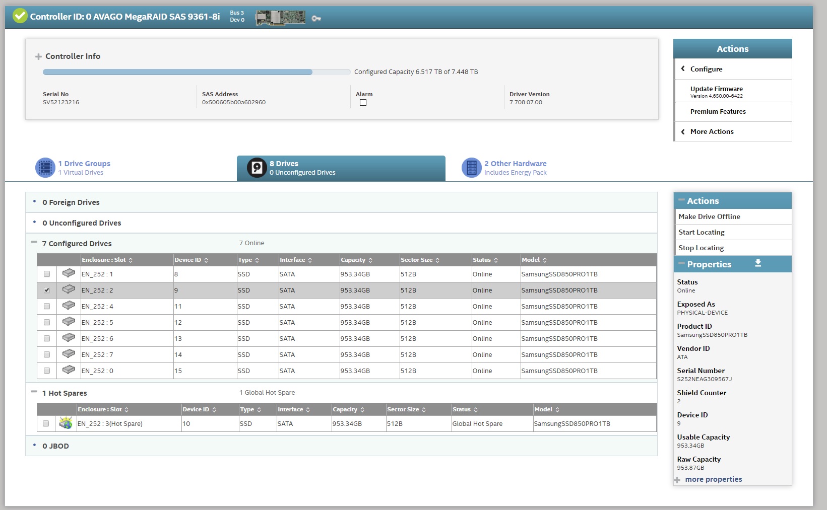Choose Make Drive Offline
The height and width of the screenshot is (510, 827).
(733, 216)
